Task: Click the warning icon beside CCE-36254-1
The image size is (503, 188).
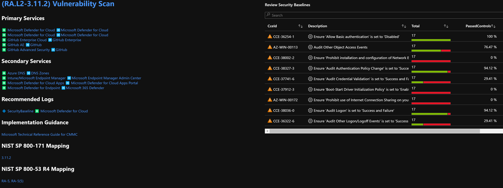Action: tap(270, 37)
